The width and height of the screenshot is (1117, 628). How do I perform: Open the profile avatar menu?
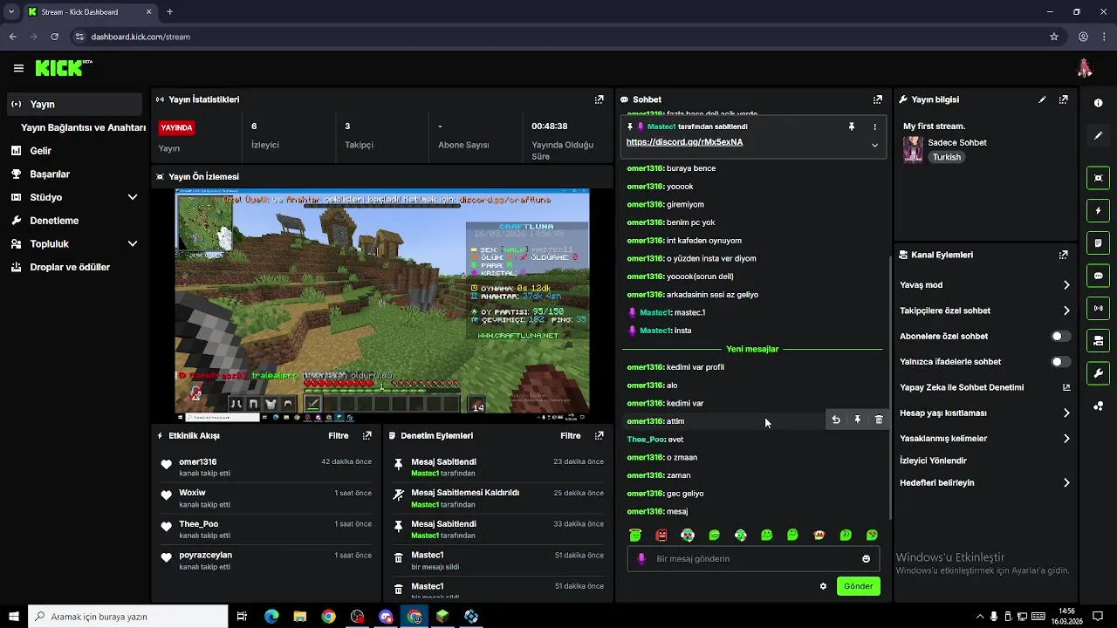point(1085,68)
